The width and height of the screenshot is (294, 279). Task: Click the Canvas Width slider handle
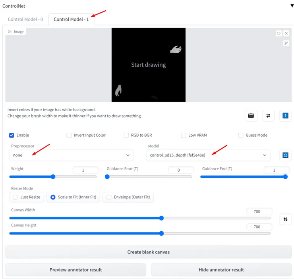pyautogui.click(x=161, y=218)
